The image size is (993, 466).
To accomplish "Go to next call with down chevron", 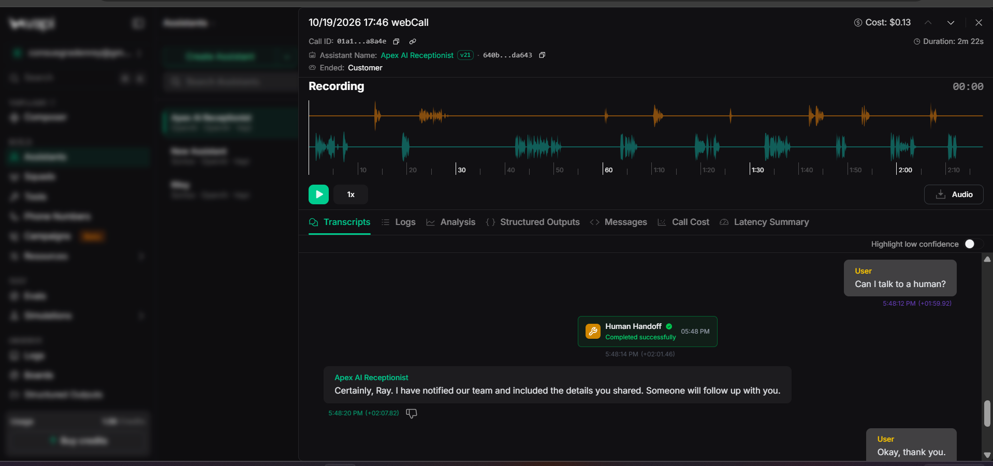I will pos(951,23).
